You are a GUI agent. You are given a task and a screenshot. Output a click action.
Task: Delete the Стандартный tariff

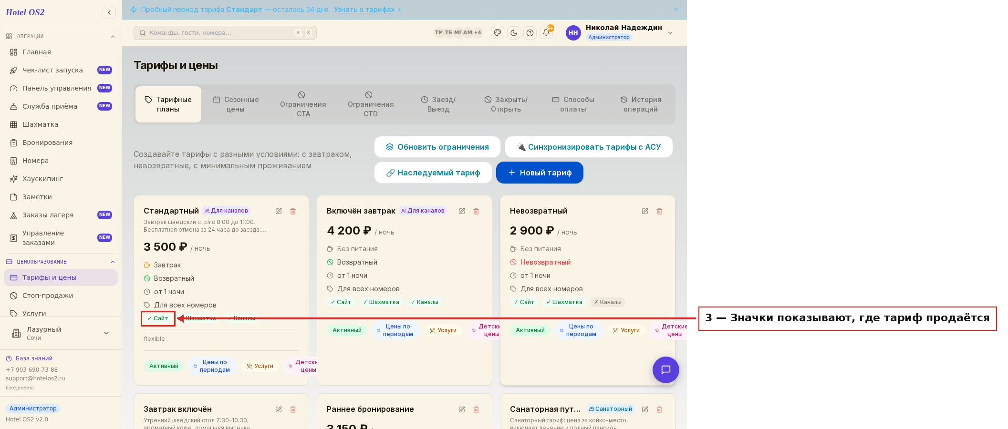(293, 211)
